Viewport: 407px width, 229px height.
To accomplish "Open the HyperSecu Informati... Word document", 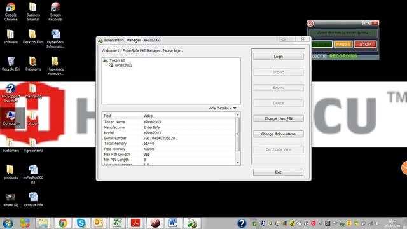I will (55, 39).
